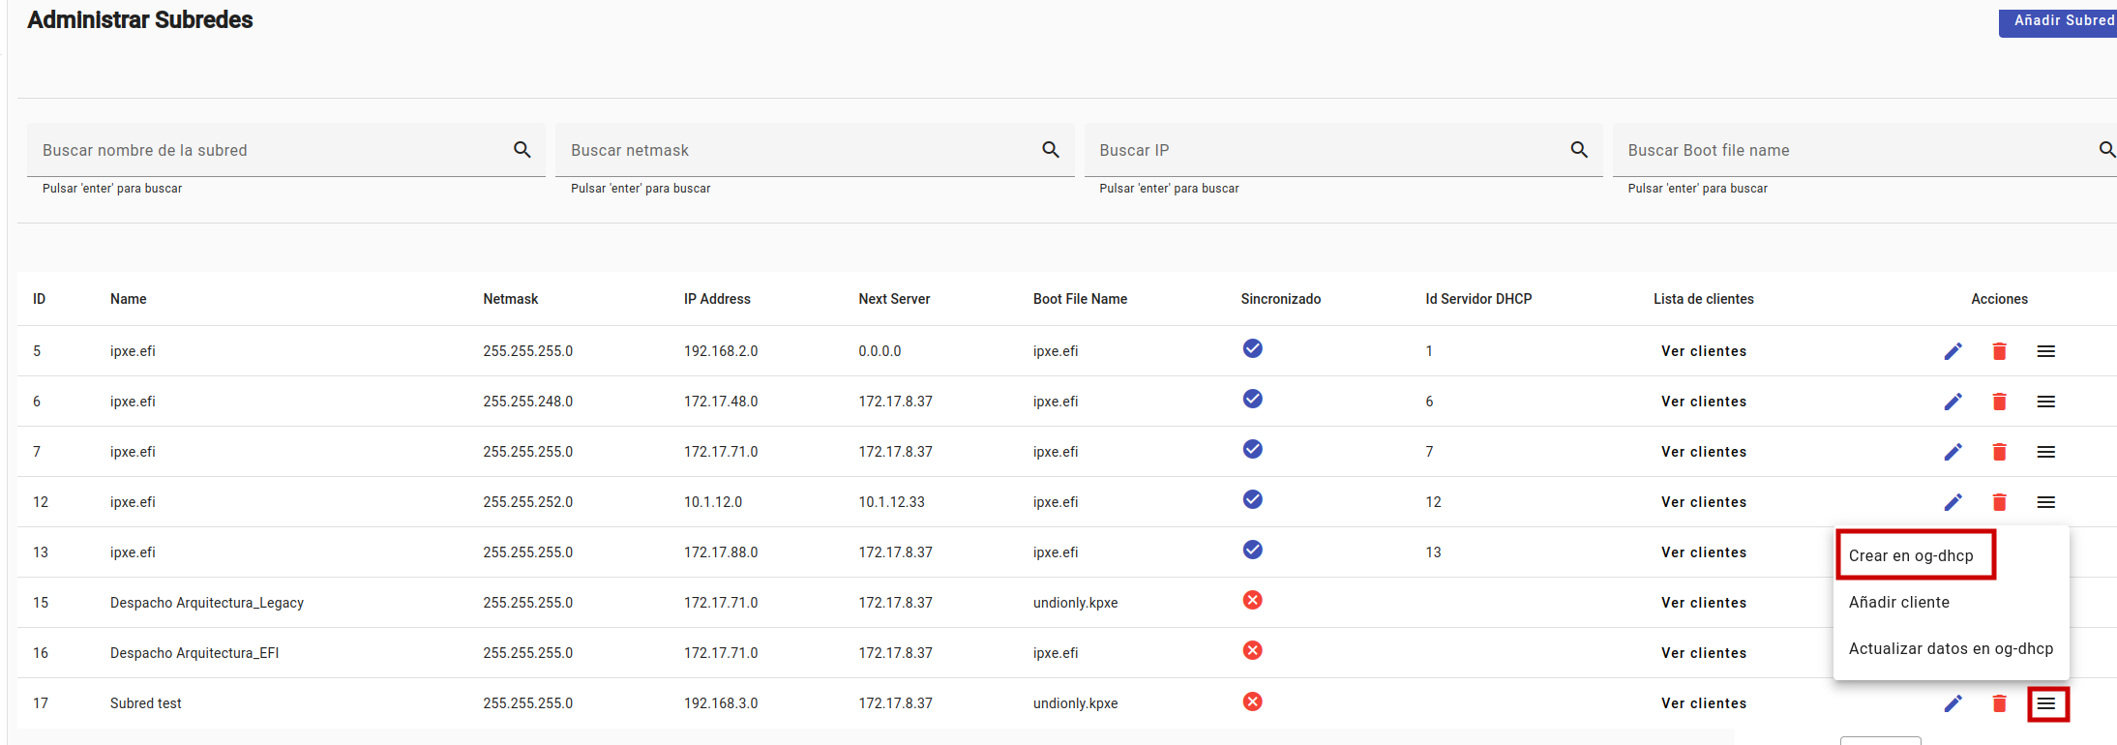Viewport: 2117px width, 745px height.
Task: Select 'Crear en og-dhcp' menu option
Action: tap(1911, 555)
